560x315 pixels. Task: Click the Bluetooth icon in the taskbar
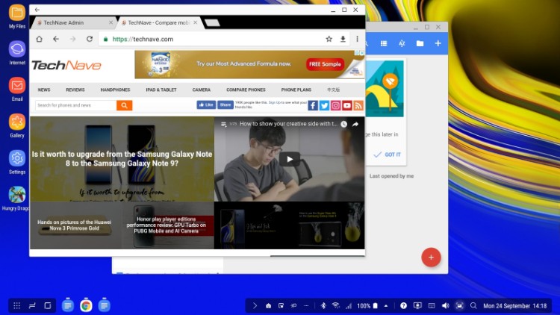(x=323, y=306)
